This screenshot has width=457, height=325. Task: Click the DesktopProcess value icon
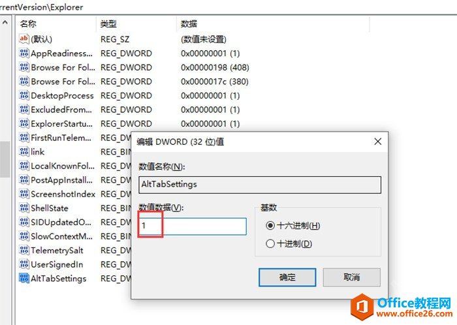pos(24,95)
